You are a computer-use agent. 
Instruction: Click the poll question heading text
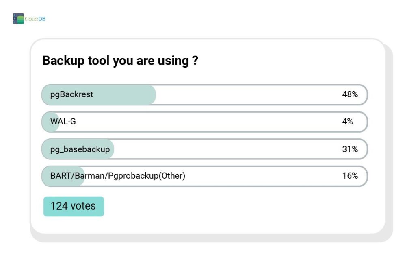click(115, 61)
